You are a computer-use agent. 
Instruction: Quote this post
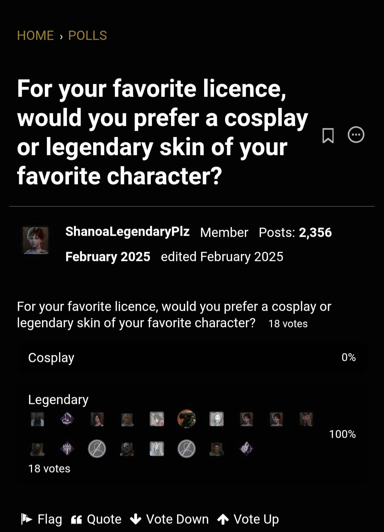click(x=96, y=519)
